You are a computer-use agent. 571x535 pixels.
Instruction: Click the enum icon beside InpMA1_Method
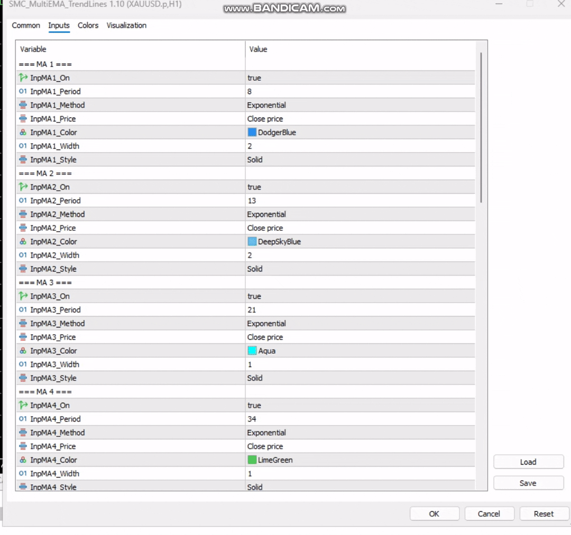23,105
